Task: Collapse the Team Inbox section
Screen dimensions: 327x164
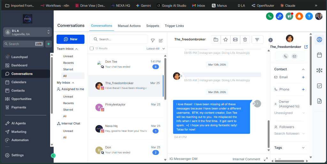Action: [x=76, y=49]
